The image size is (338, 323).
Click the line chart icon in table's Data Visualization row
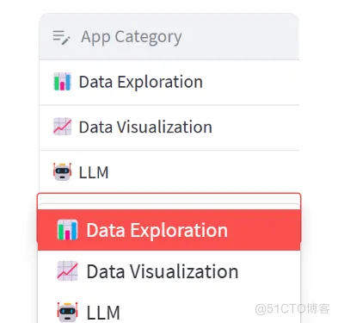pyautogui.click(x=62, y=127)
